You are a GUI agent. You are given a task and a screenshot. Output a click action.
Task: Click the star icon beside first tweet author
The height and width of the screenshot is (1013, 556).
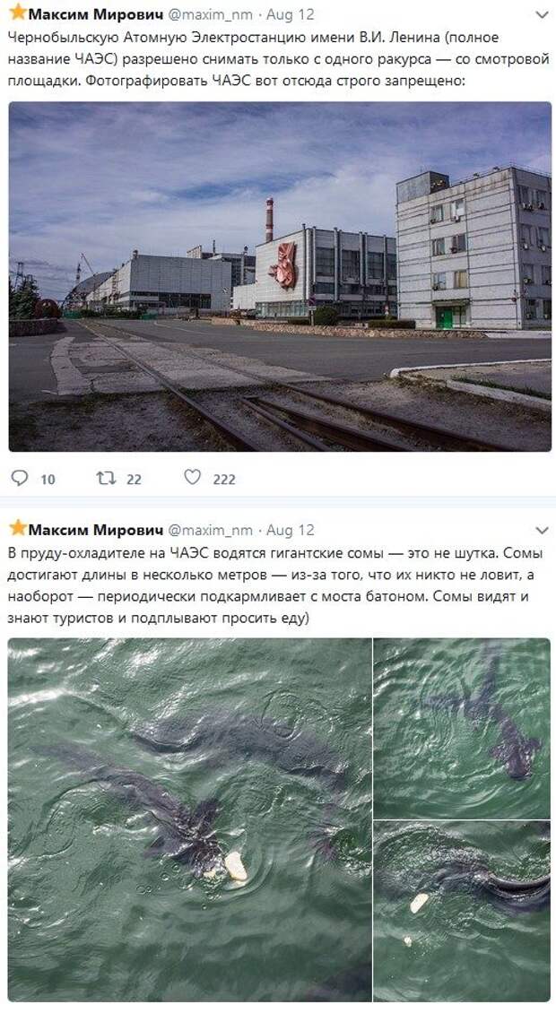pos(17,13)
